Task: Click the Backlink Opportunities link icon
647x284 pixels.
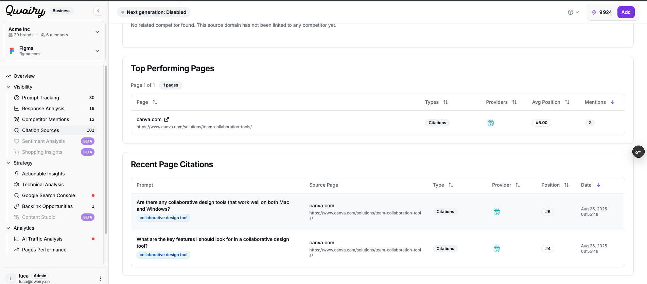Action: point(17,206)
